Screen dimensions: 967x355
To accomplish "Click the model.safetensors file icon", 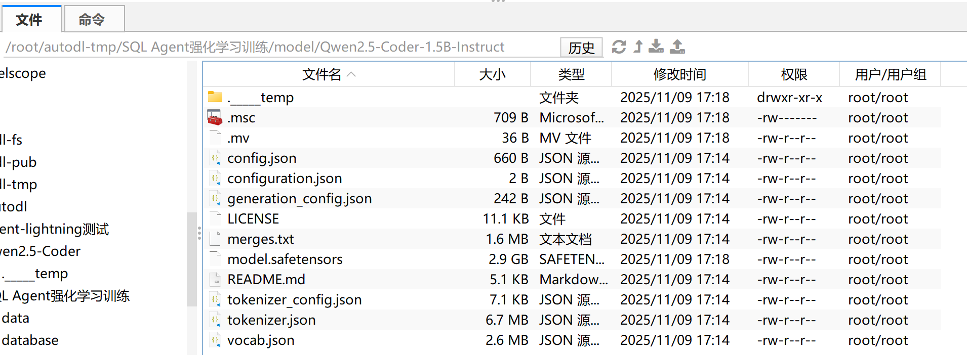I will point(216,259).
